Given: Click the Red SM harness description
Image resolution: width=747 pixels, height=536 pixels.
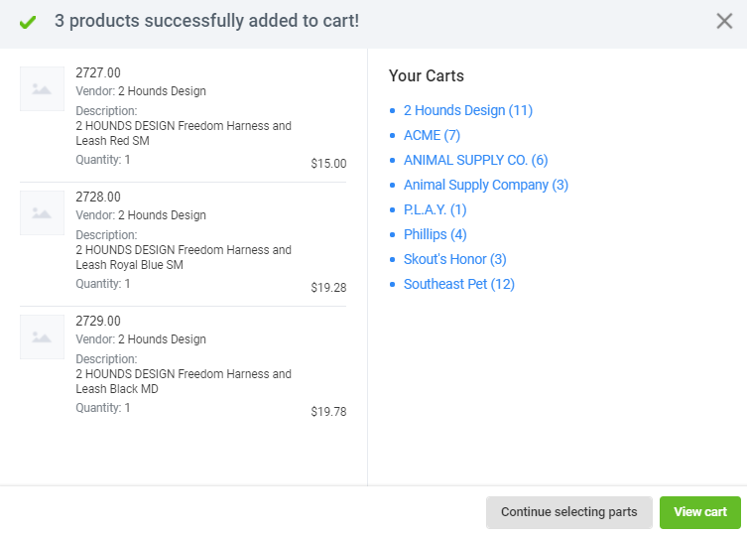Looking at the screenshot, I should point(184,134).
